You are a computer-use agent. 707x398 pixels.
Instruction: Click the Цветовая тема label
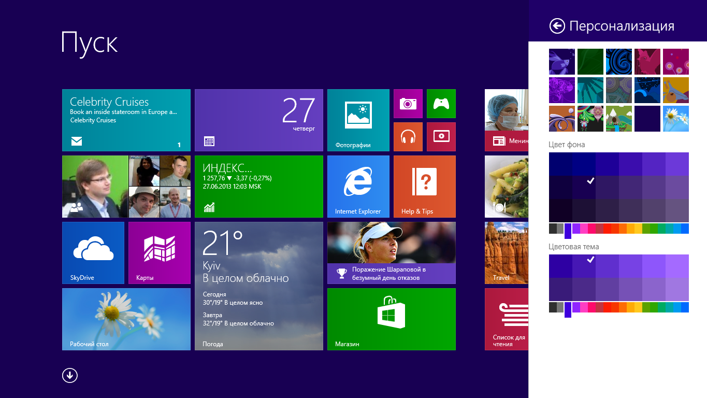pyautogui.click(x=574, y=247)
